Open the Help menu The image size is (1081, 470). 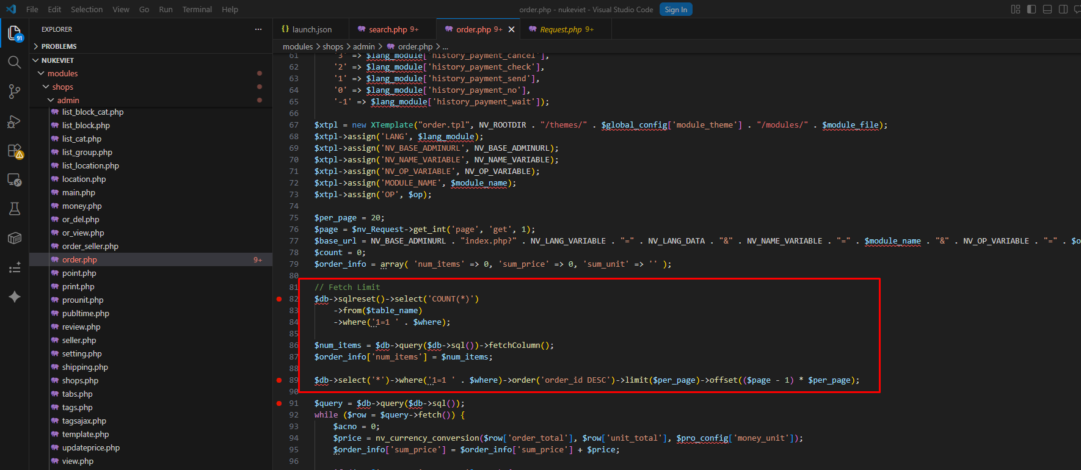(230, 9)
